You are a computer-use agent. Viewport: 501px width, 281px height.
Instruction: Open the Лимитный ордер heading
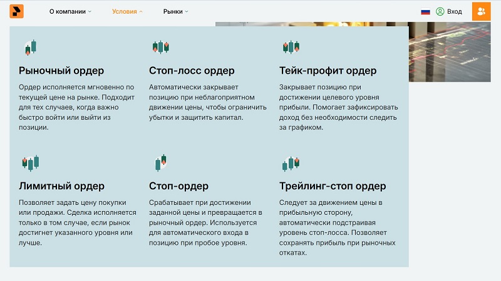[61, 186]
